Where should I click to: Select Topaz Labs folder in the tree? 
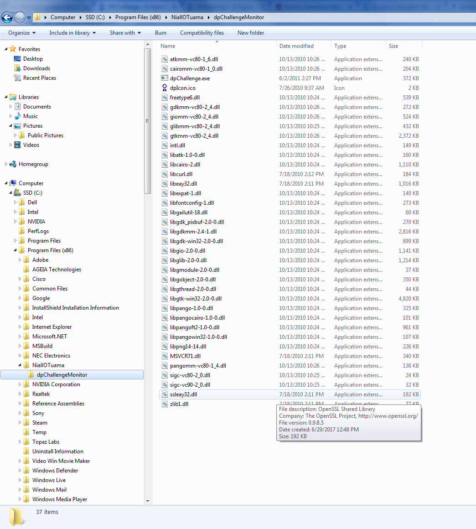click(46, 441)
